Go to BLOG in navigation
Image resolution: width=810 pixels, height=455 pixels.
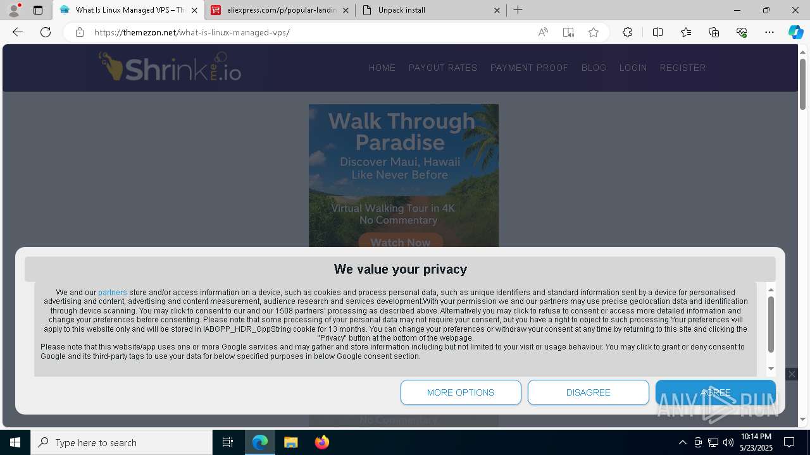point(594,68)
